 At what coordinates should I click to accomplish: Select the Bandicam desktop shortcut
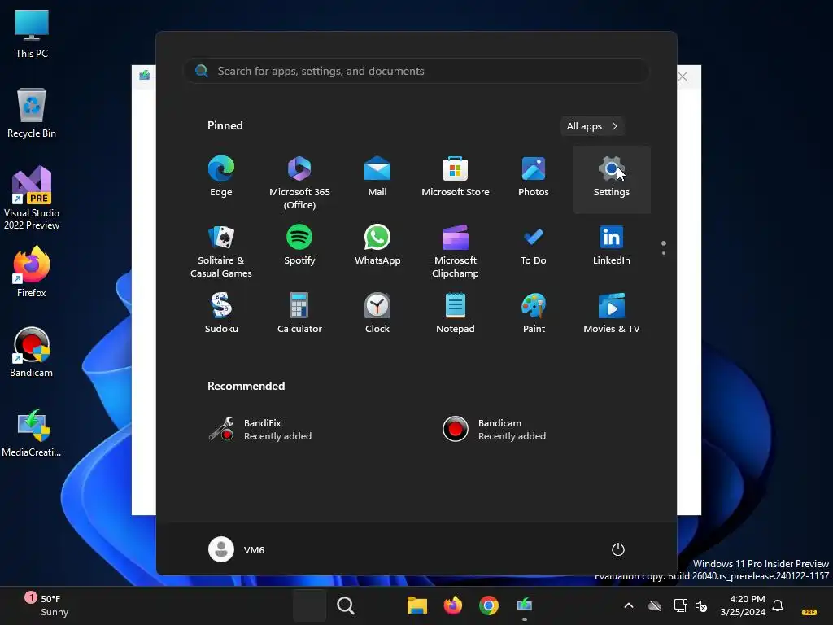coord(32,352)
